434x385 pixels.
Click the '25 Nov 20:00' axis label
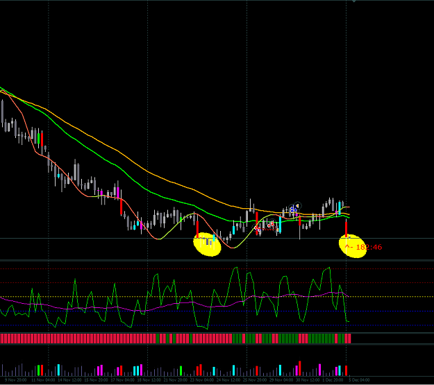[x=255, y=380]
